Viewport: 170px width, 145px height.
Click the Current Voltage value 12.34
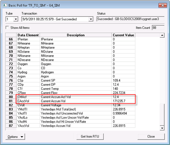click(123, 105)
